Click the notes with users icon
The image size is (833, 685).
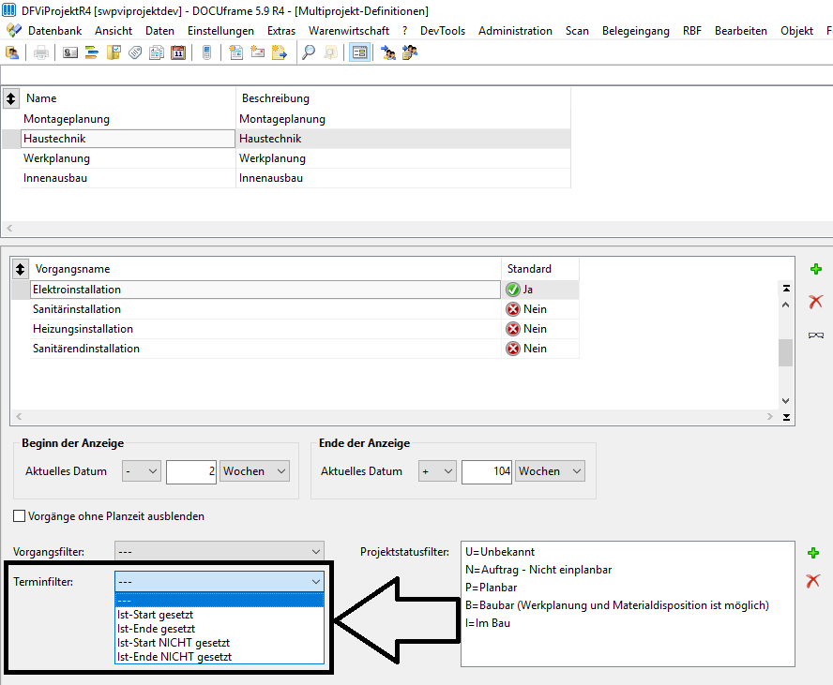(x=410, y=52)
